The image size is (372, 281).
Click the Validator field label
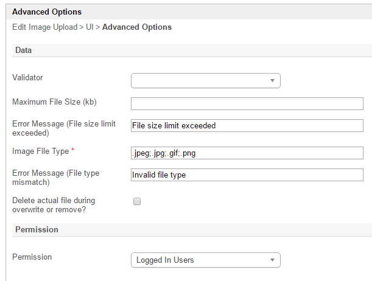28,77
